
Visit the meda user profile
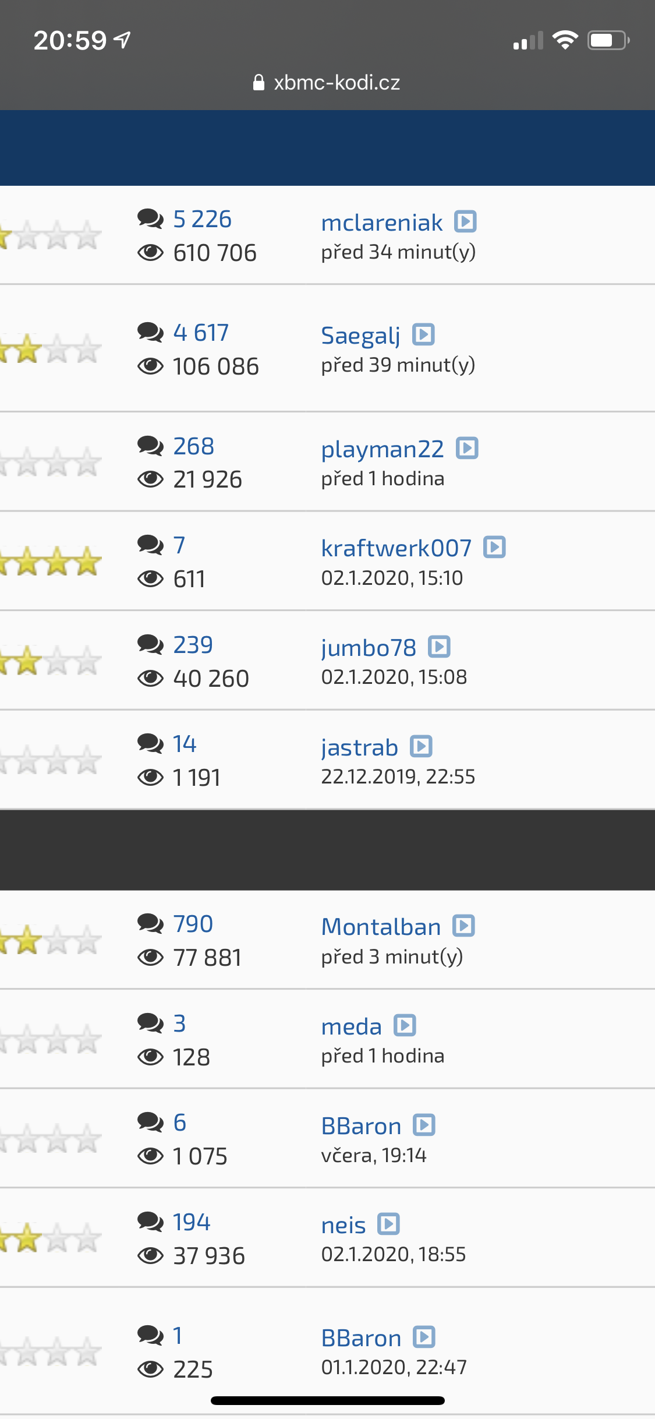point(352,1026)
